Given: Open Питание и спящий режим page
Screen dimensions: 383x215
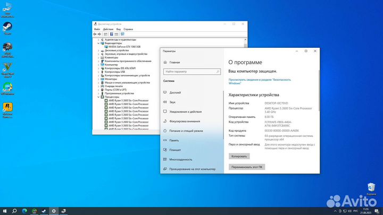Looking at the screenshot, I should coord(186,131).
